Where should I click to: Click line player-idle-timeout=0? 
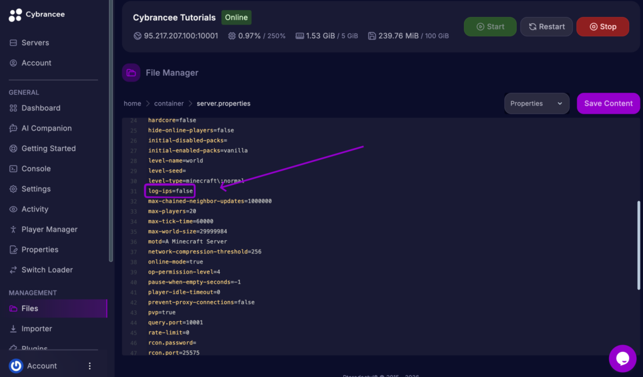(x=184, y=292)
